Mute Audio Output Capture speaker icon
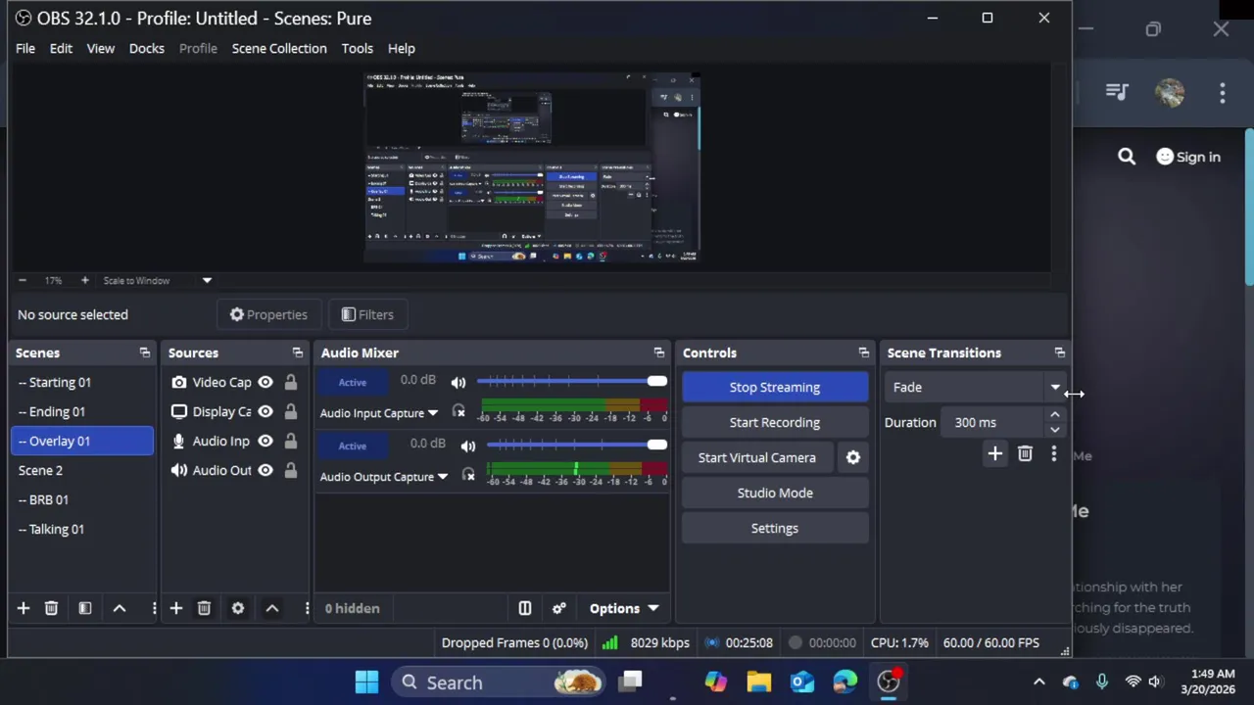Screen dimensions: 1254x705 pyautogui.click(x=468, y=446)
